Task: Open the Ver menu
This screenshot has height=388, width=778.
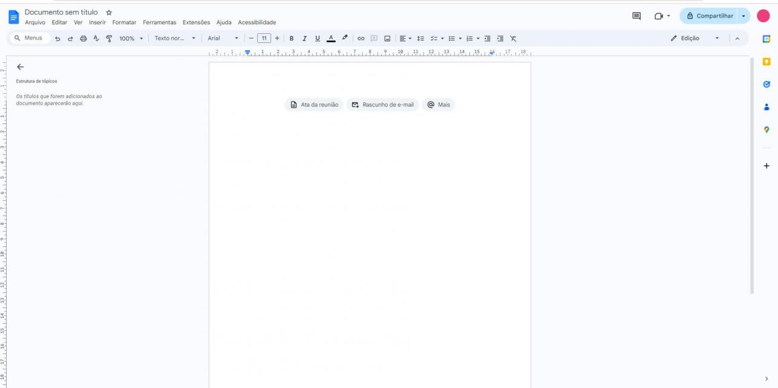Action: 78,22
